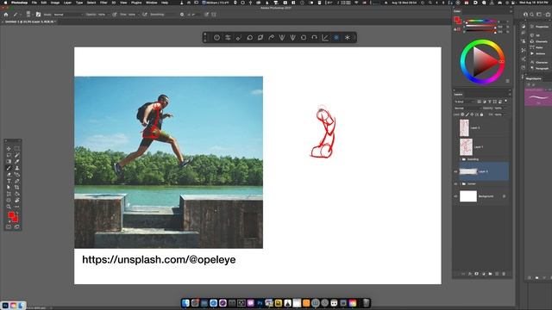
Task: Click the curved arrow icon in floating toolbar
Action: pos(271,37)
